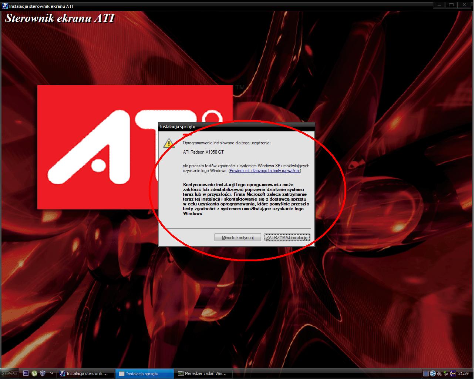Click the "Oprogramowanie instalowane dla tego urządzenia:" text
Screen dimensions: 475x379
[x=227, y=143]
